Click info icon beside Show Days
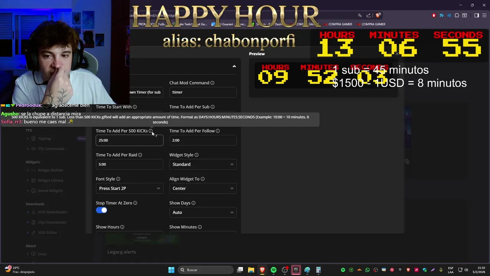The width and height of the screenshot is (490, 276). pos(193,203)
